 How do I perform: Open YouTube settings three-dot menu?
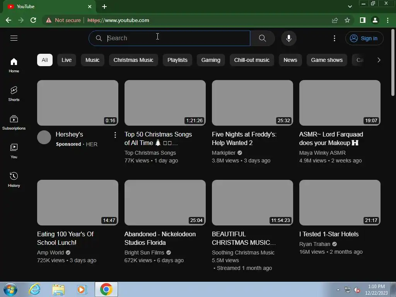pos(335,38)
